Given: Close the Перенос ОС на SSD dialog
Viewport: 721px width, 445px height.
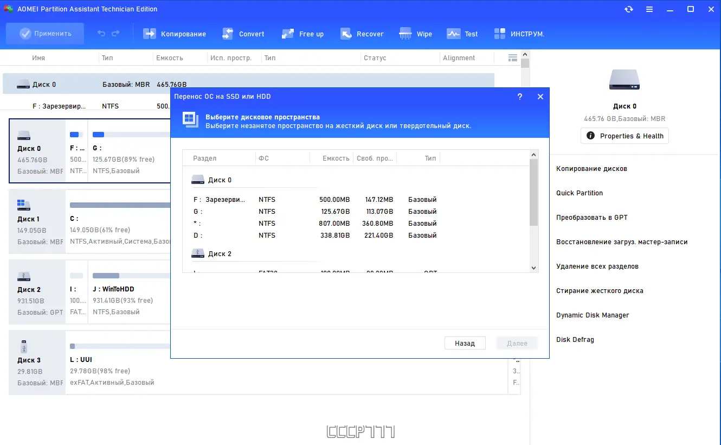Looking at the screenshot, I should pos(540,97).
